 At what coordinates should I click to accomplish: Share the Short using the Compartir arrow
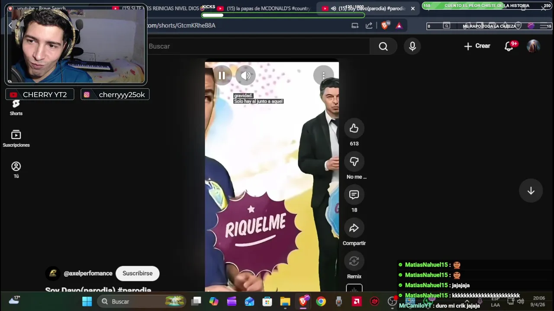354,228
